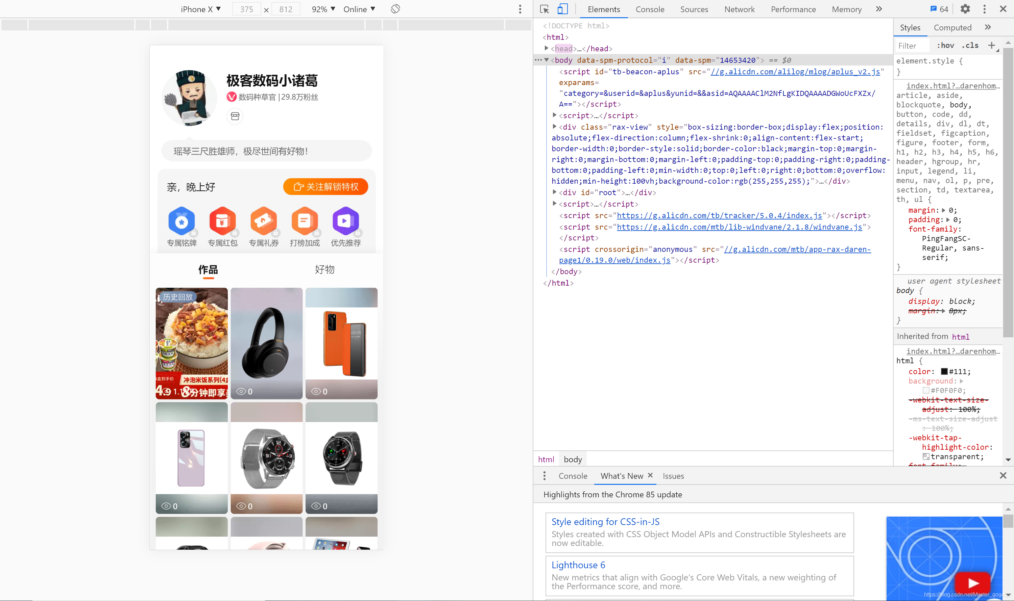This screenshot has height=601, width=1014.
Task: Select body in the breadcrumb bar
Action: pyautogui.click(x=573, y=459)
